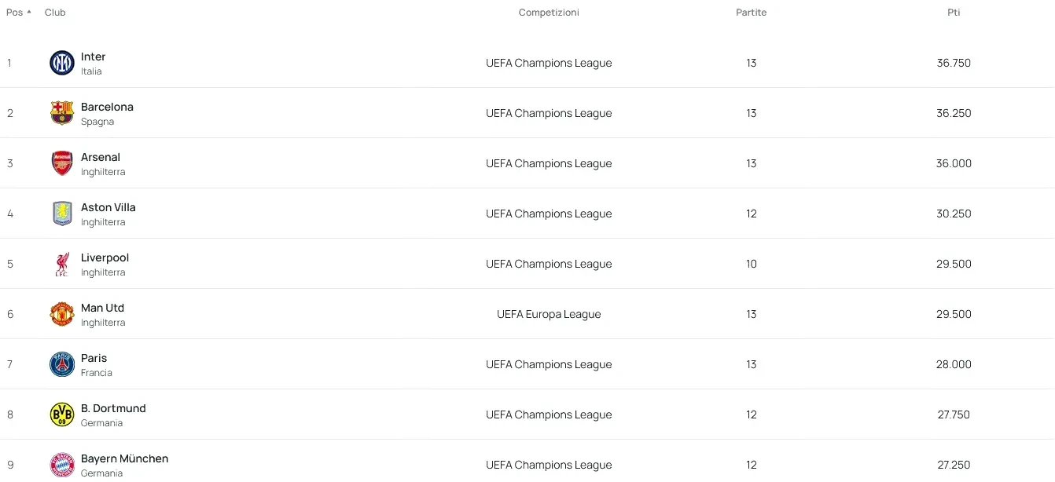Click the Liverpool club logo
The height and width of the screenshot is (482, 1055).
tap(62, 264)
